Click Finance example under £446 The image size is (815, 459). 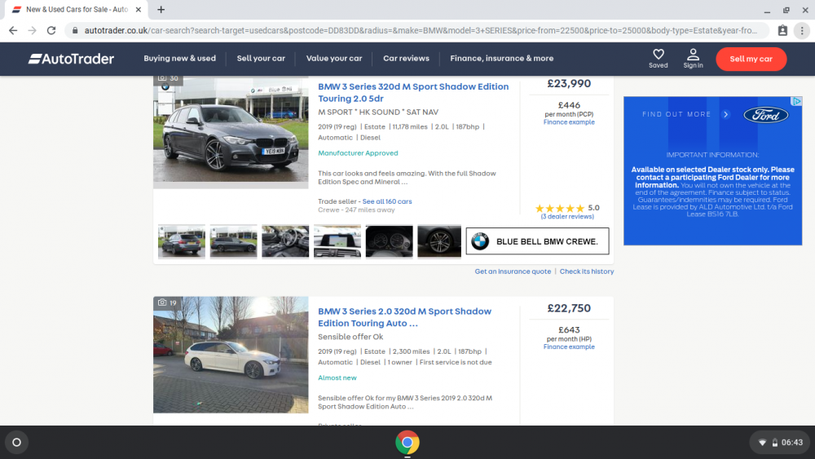click(569, 122)
